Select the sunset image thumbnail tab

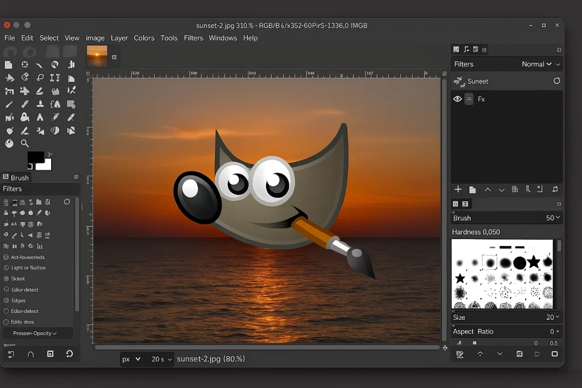(x=97, y=56)
